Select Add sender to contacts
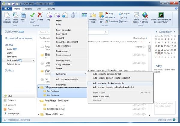The width and height of the screenshot is (180, 126). point(69,79)
